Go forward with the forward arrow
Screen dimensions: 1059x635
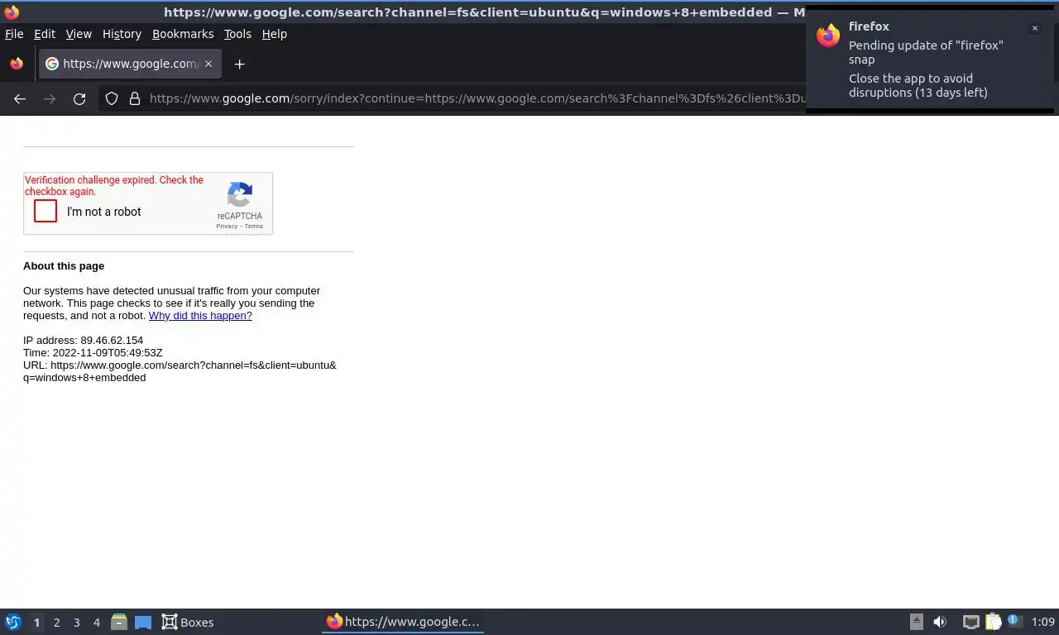click(50, 98)
